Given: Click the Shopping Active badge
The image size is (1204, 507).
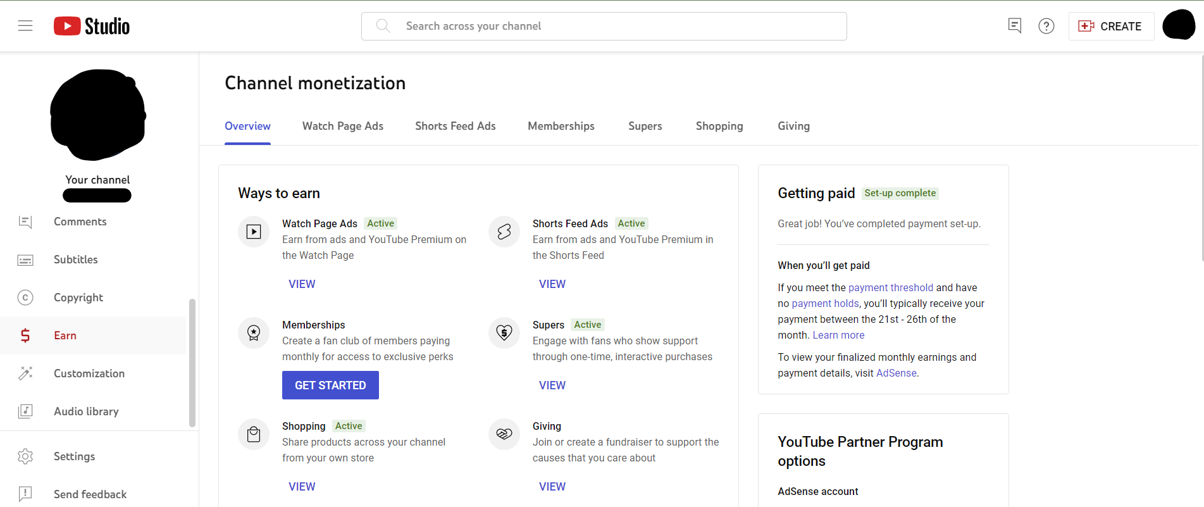Looking at the screenshot, I should click(x=349, y=426).
